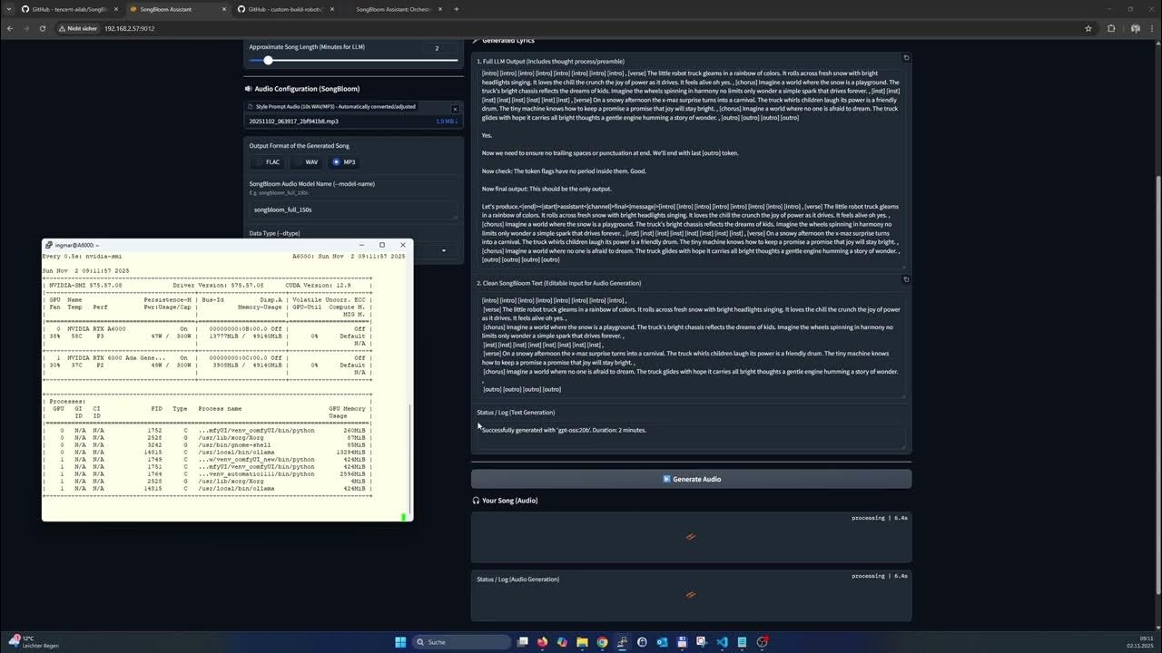This screenshot has width=1162, height=653.
Task: Remove the uploaded style prompt audio file
Action: click(455, 109)
